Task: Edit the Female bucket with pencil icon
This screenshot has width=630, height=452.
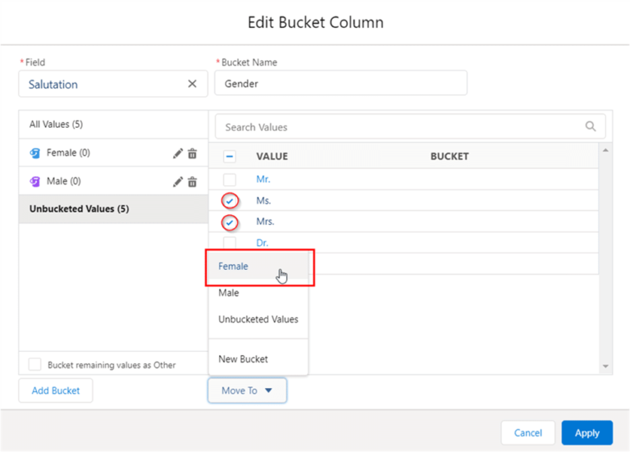Action: [x=177, y=153]
